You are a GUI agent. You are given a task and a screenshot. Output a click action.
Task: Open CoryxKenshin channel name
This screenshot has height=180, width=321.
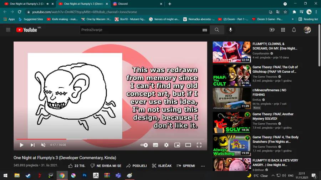[x=261, y=53]
